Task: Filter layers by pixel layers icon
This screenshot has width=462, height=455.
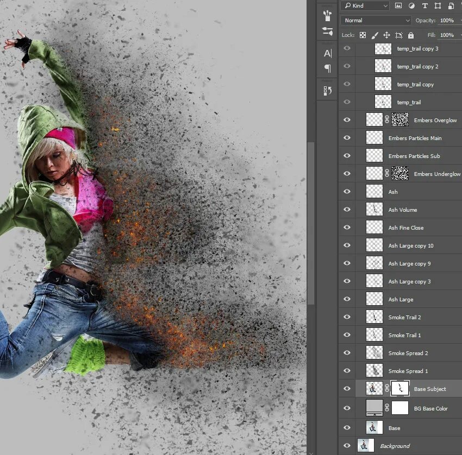Action: (398, 5)
